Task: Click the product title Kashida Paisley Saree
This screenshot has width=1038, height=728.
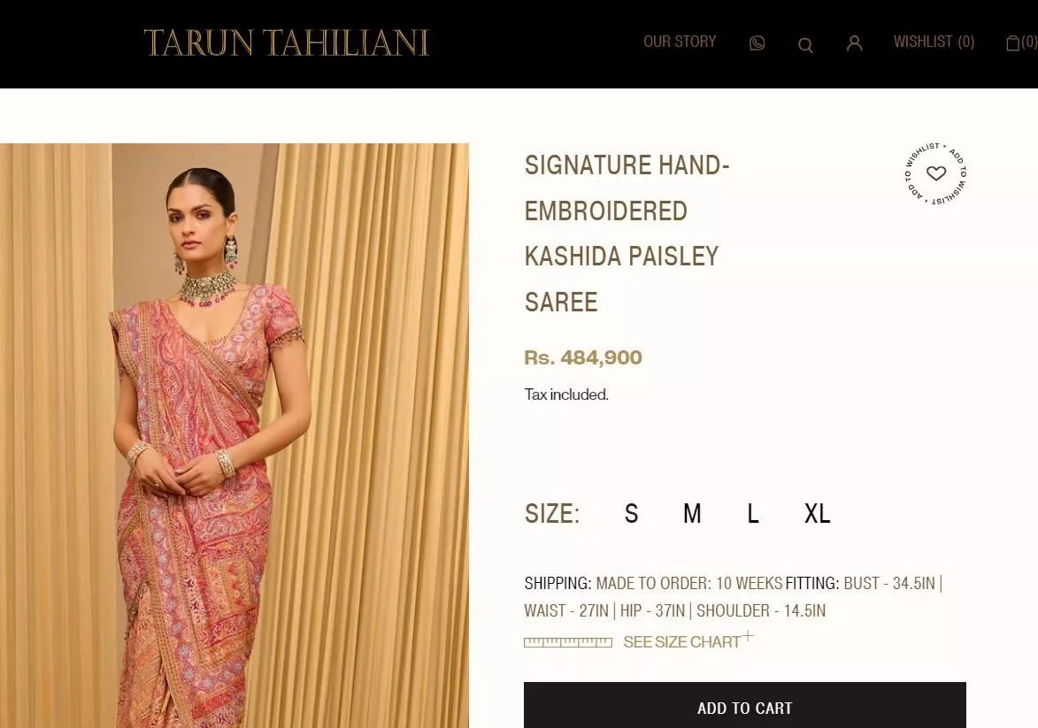Action: 627,234
